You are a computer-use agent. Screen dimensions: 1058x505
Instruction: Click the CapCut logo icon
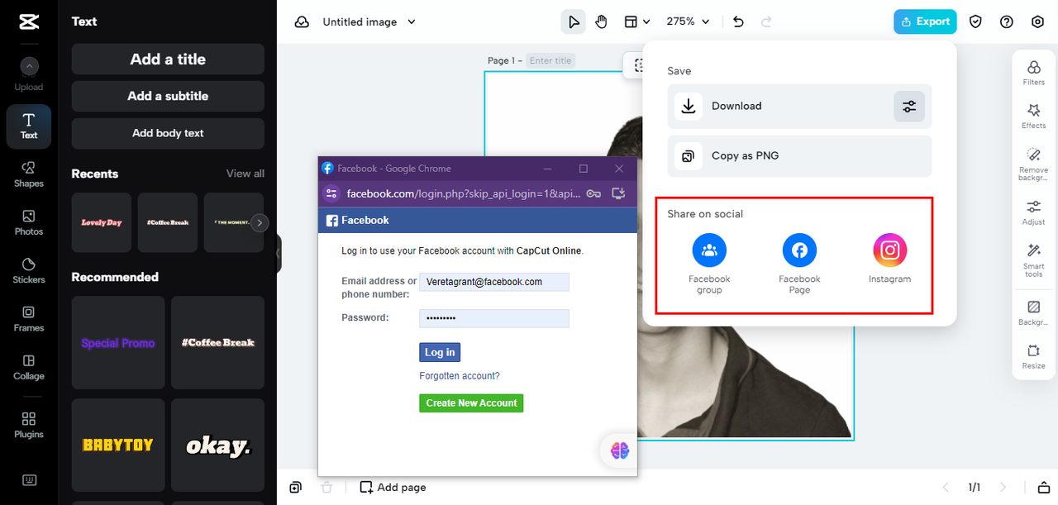pos(29,22)
